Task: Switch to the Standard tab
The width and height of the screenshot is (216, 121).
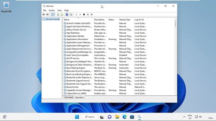Action: 79,97
